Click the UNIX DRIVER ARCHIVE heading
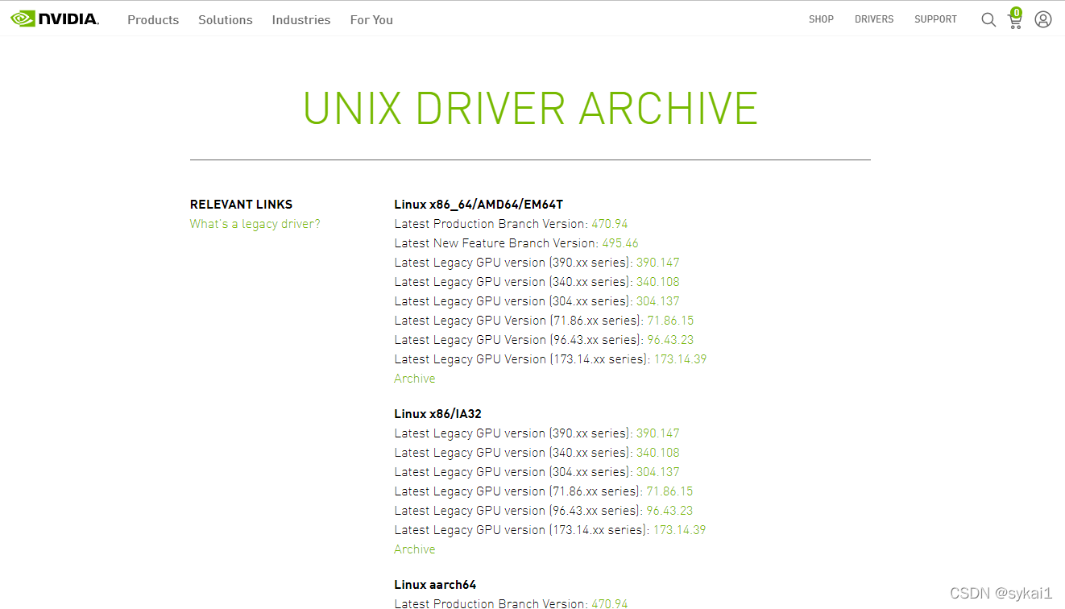This screenshot has width=1065, height=609. coord(531,108)
